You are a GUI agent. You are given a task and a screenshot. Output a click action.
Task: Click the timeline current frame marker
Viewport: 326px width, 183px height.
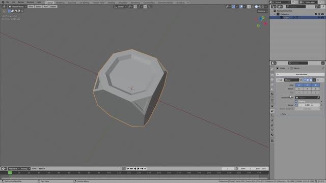point(10,173)
